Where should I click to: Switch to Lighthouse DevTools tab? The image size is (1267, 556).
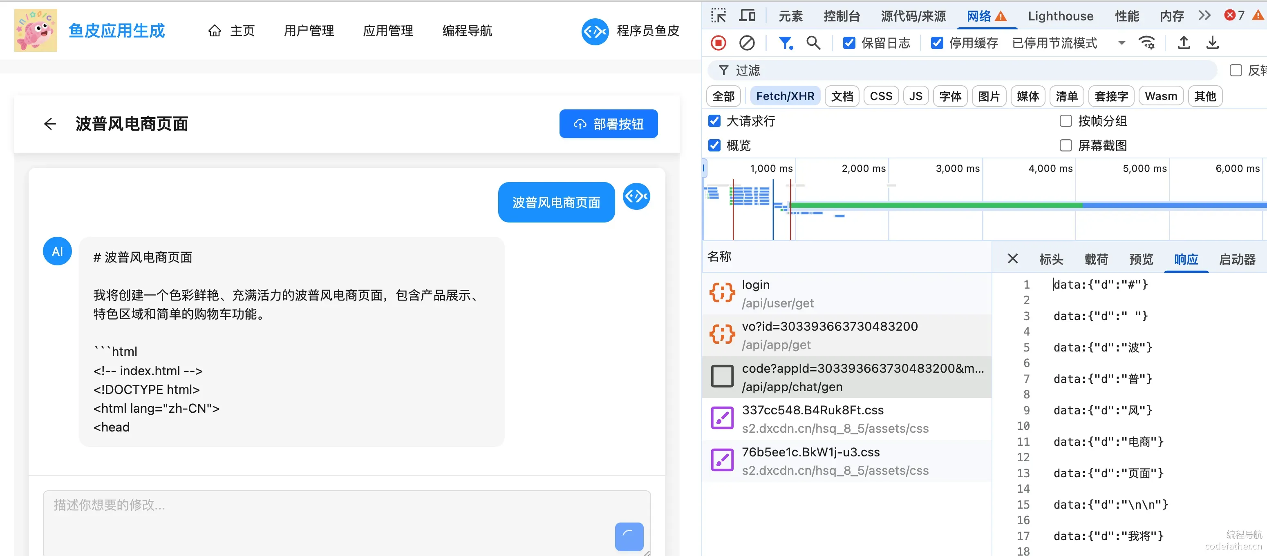point(1061,16)
